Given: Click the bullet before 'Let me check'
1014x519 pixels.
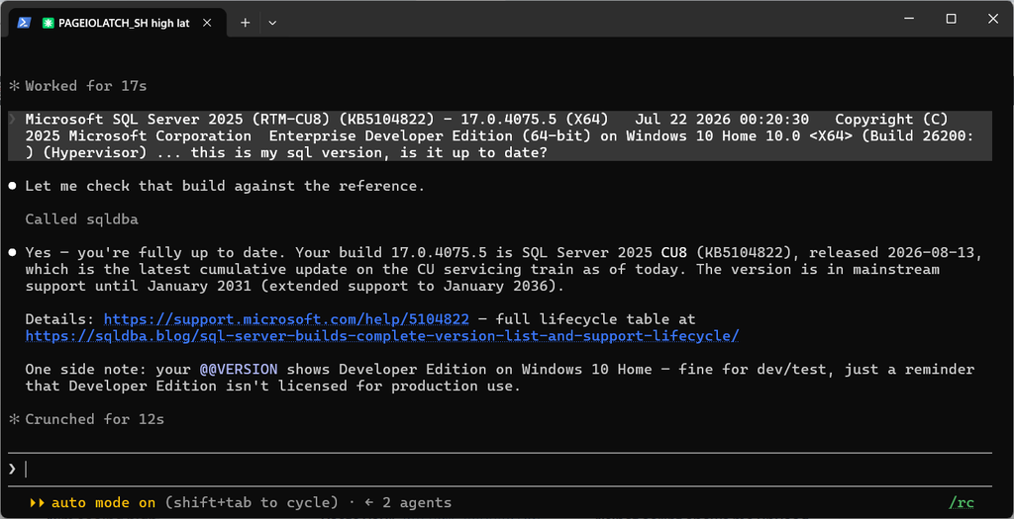Looking at the screenshot, I should (x=13, y=186).
